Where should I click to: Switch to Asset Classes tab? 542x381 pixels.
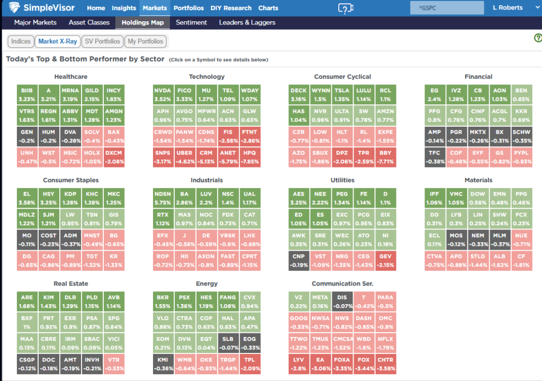[89, 22]
